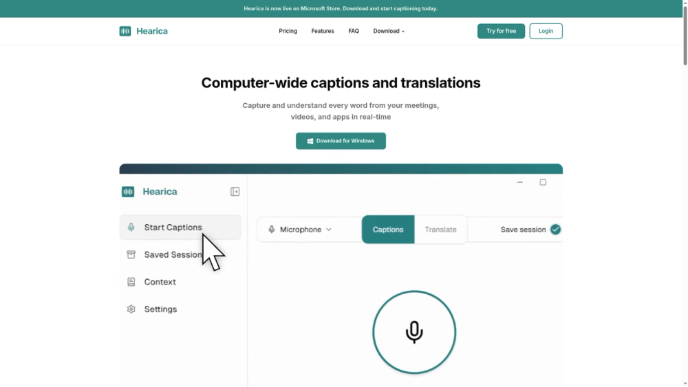Click the page vertical scrollbar thumb
The image size is (688, 387).
tap(685, 35)
